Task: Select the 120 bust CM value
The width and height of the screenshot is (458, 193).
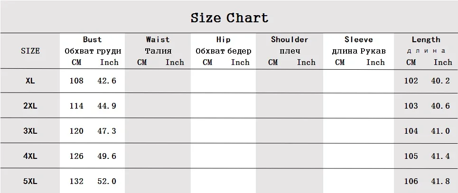Action: pyautogui.click(x=76, y=131)
